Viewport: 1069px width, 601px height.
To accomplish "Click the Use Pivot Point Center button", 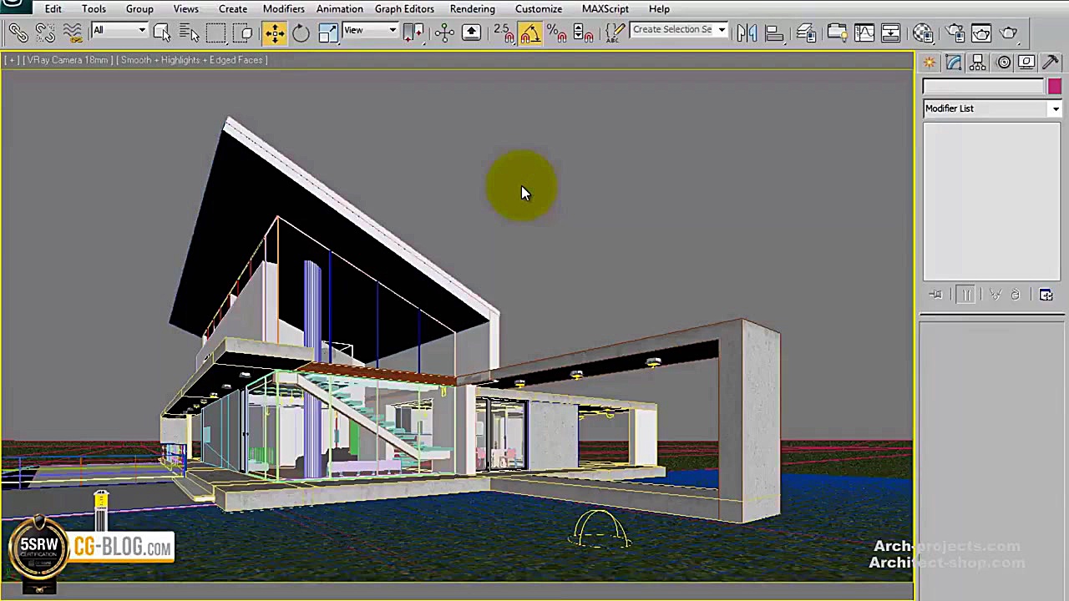I will pos(413,33).
